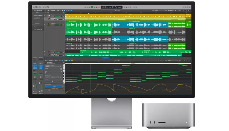229x131 pixels.
Task: Click the Lead Vocal track microphone icon
Action: [49, 24]
